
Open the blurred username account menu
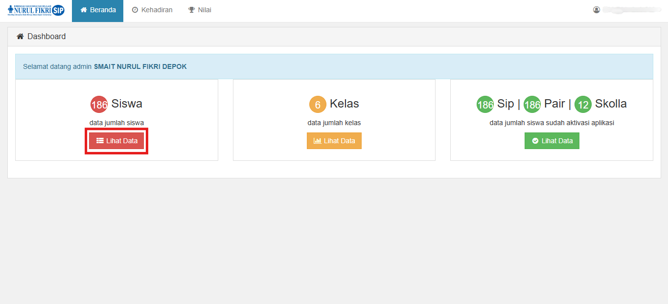(631, 10)
